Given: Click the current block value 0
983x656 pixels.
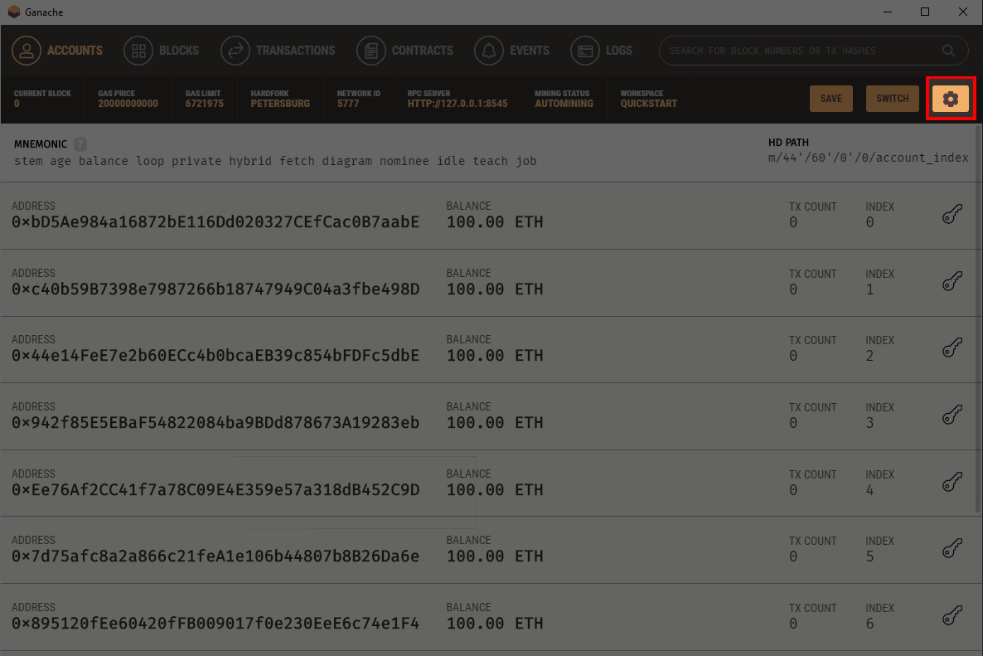Looking at the screenshot, I should (17, 104).
